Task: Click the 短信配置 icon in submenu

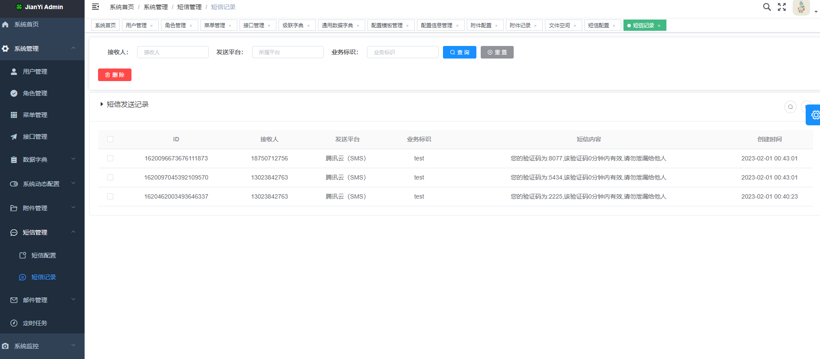Action: click(23, 255)
